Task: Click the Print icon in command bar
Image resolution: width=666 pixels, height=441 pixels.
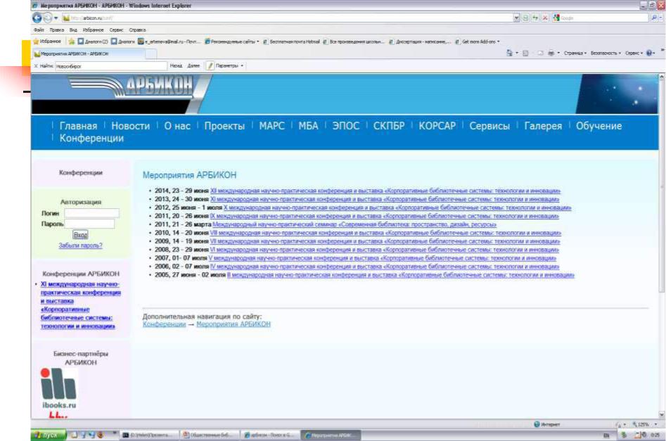Action: [551, 53]
